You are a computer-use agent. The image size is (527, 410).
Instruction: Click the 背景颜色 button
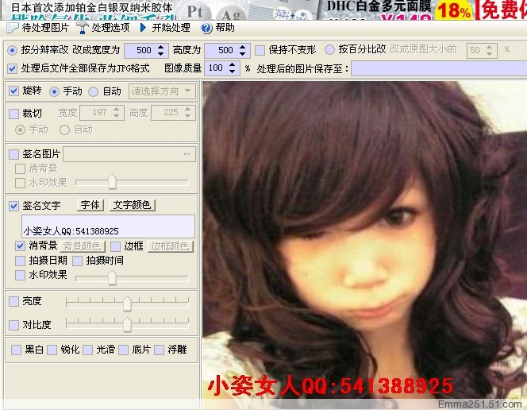pyautogui.click(x=83, y=246)
